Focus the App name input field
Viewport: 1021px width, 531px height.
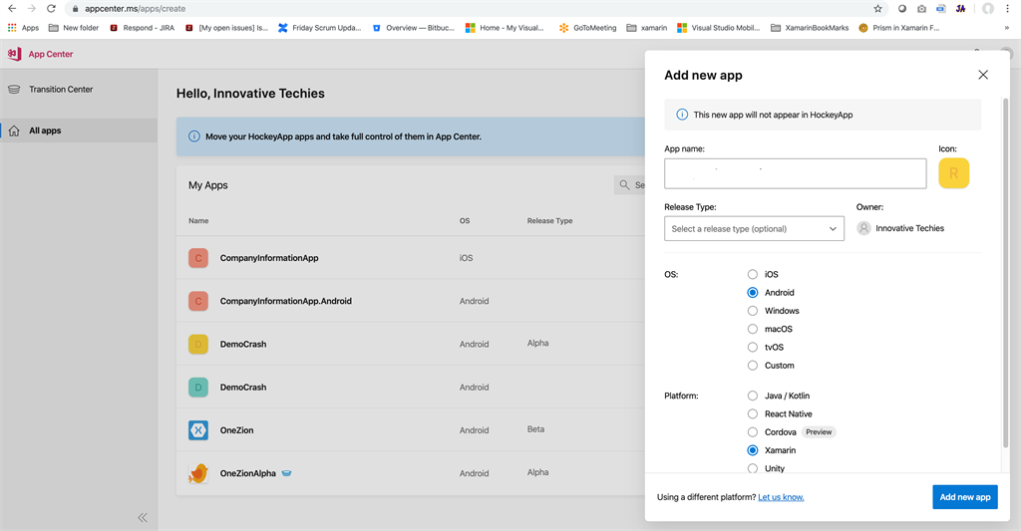(795, 173)
